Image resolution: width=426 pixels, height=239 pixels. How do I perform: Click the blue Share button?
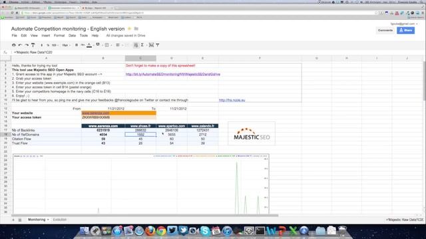(405, 31)
